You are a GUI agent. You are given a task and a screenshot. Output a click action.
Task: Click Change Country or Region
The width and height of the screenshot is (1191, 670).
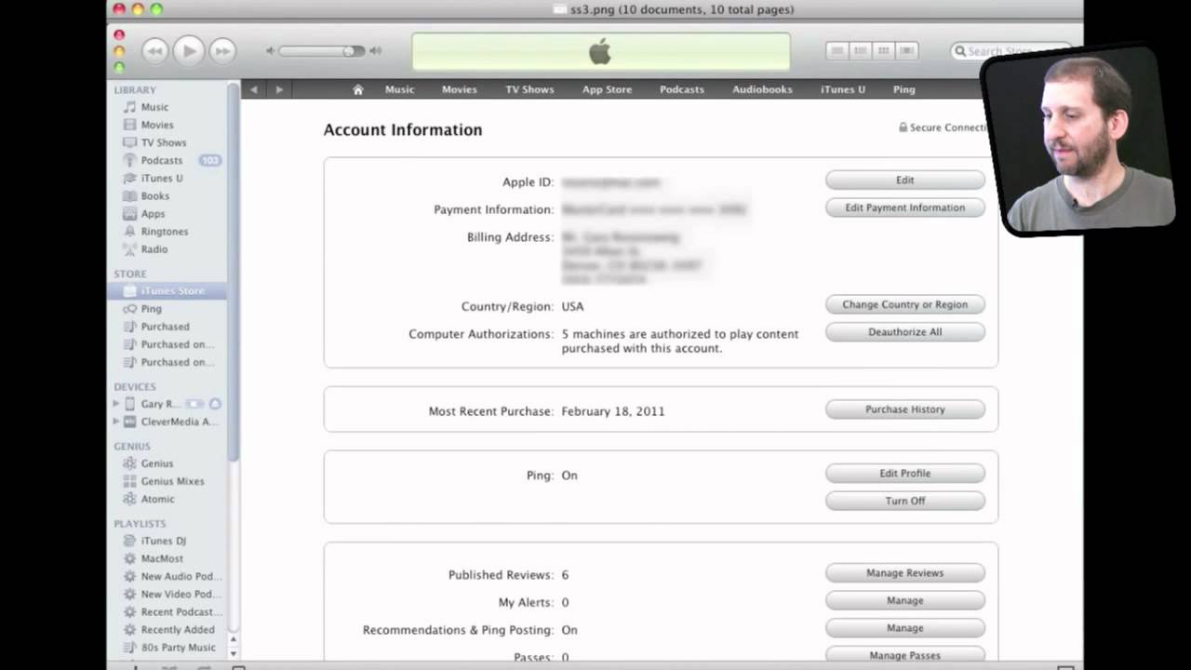click(x=904, y=304)
